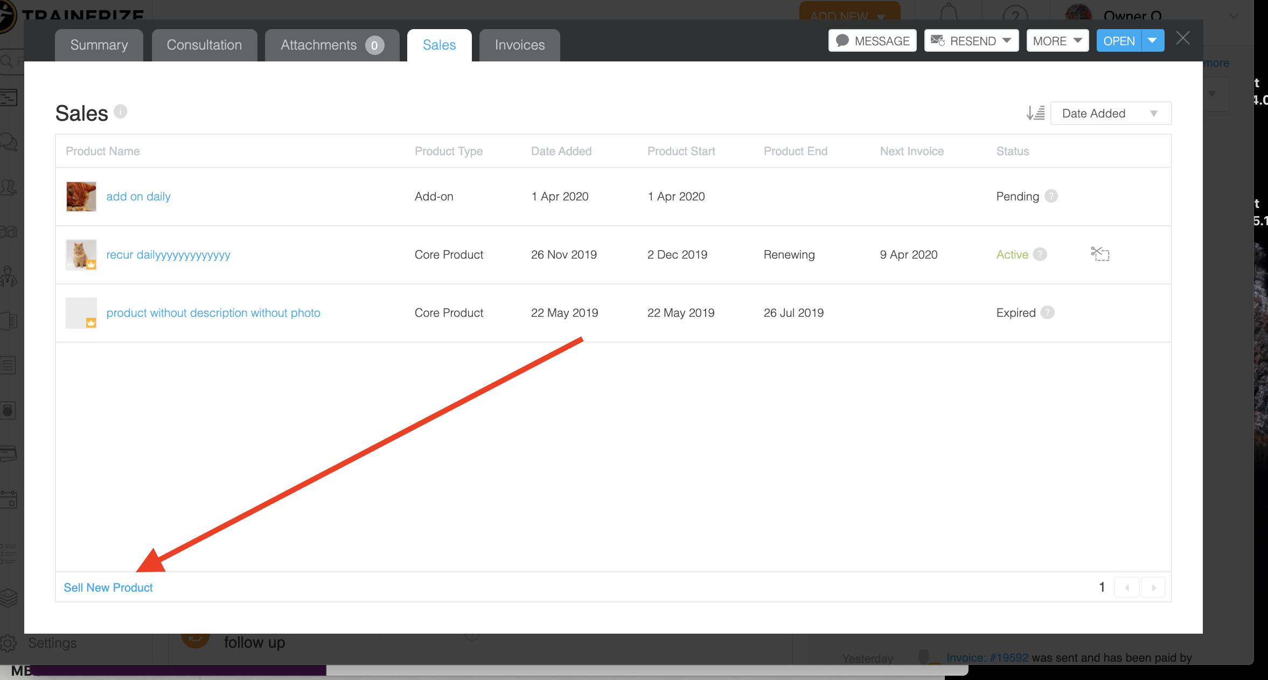Click the 9 Apr 2020 next invoice cell
Screen dimensions: 1268x680
click(x=909, y=255)
